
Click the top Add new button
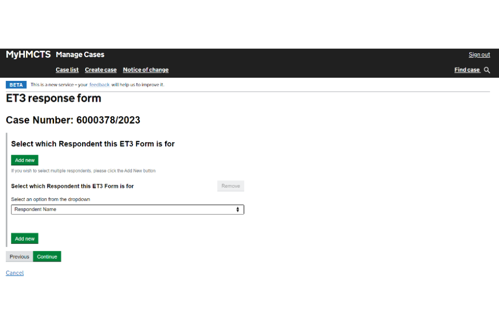pos(24,160)
